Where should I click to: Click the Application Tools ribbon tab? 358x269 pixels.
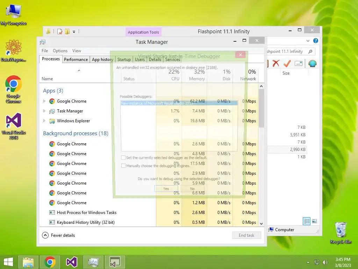(143, 32)
